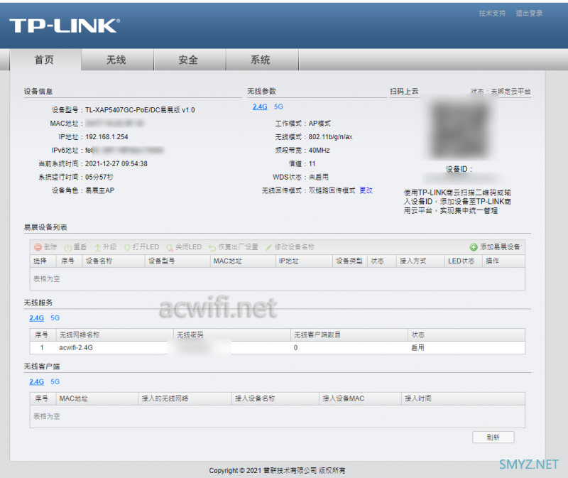Switch to the 无线 tab
Viewport: 568px width, 478px height.
point(118,60)
